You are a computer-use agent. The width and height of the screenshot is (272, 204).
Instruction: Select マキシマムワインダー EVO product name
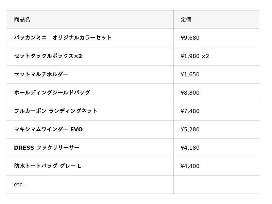48,129
